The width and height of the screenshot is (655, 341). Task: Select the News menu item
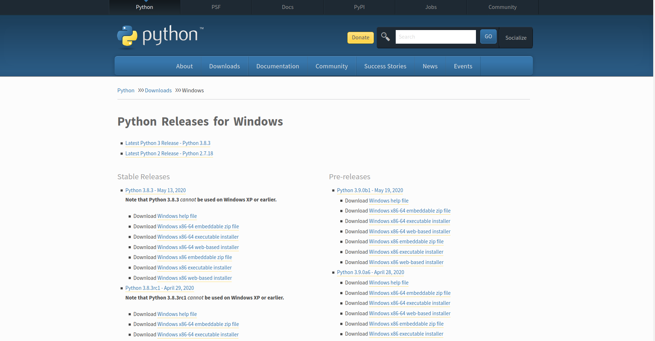click(x=430, y=66)
